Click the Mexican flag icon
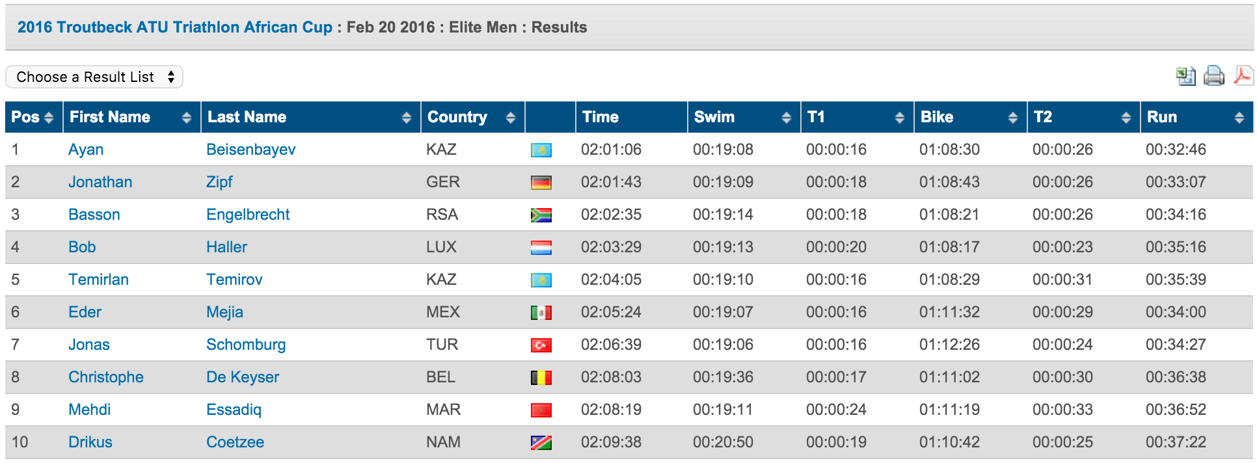The width and height of the screenshot is (1257, 463). 541,313
